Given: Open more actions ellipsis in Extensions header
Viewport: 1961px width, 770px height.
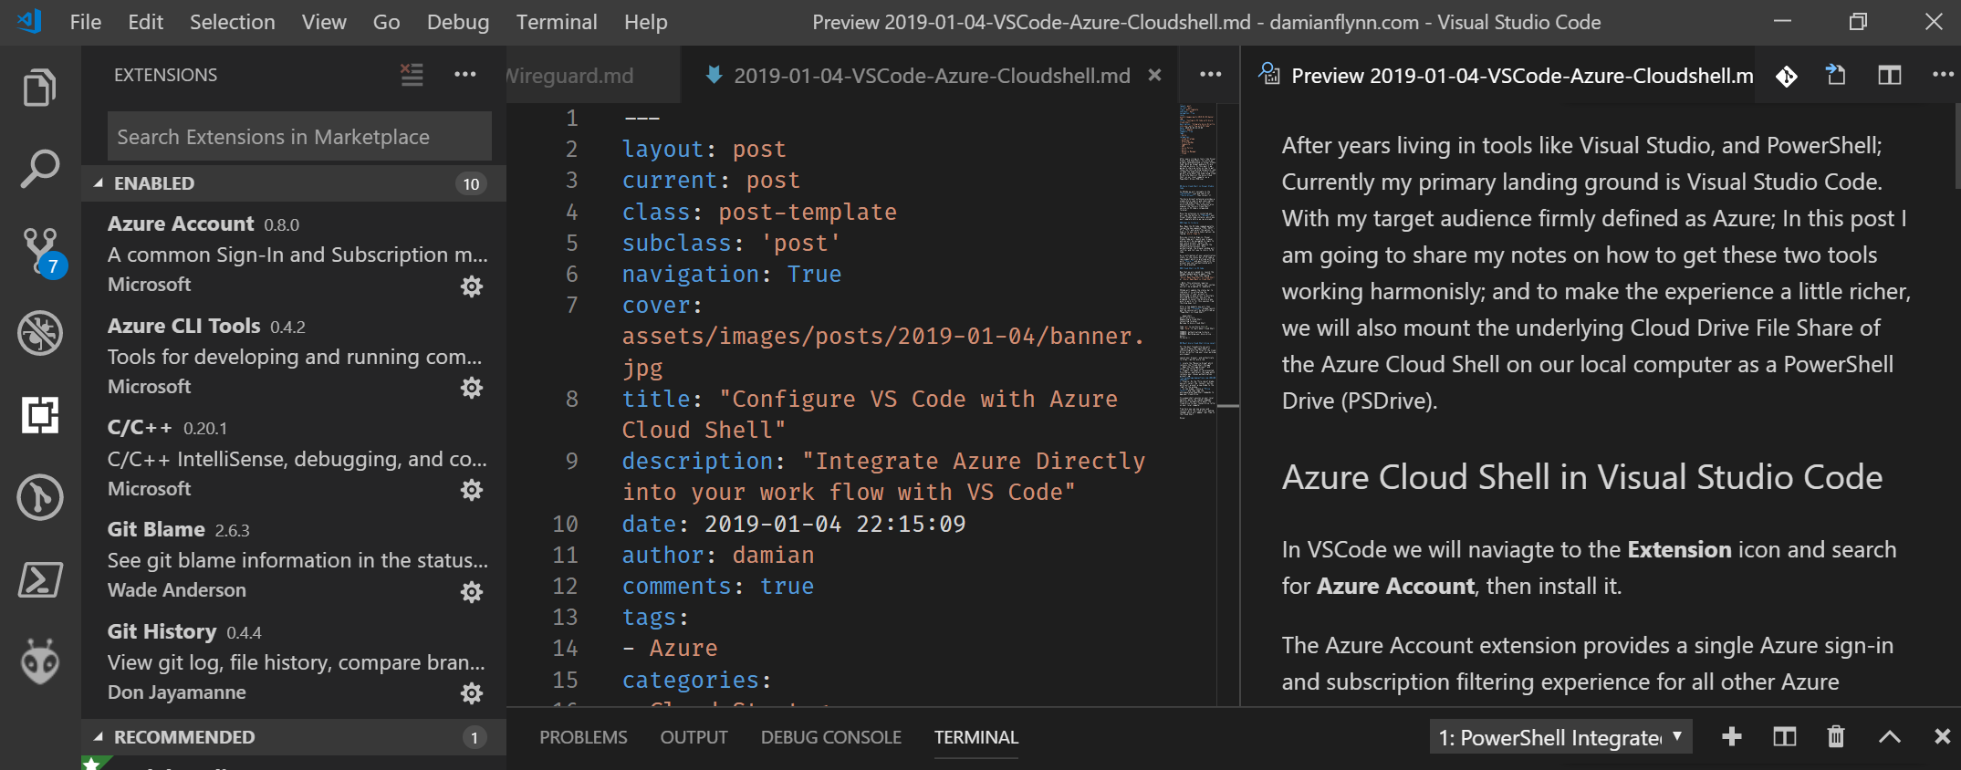Looking at the screenshot, I should 465,75.
